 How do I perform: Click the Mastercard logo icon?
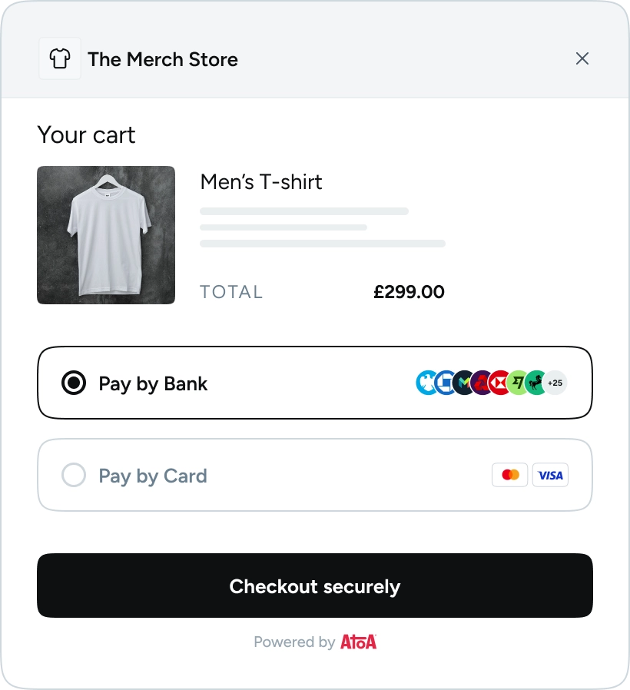[x=510, y=475]
